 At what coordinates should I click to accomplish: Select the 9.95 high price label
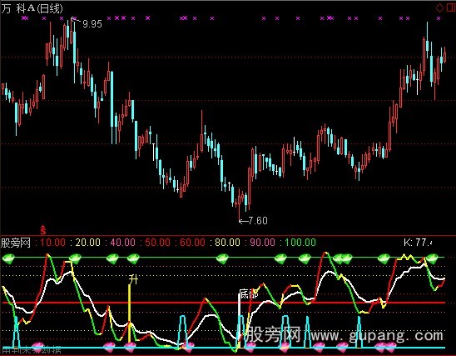click(92, 24)
